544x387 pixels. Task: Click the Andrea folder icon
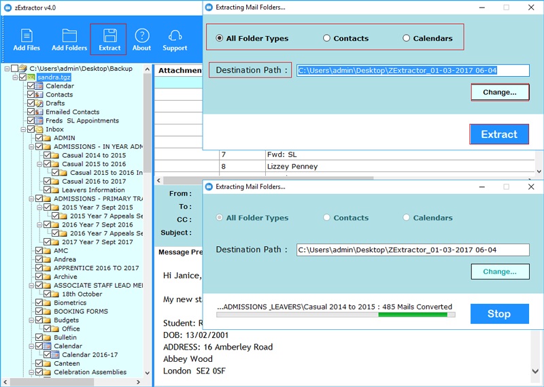click(x=47, y=259)
